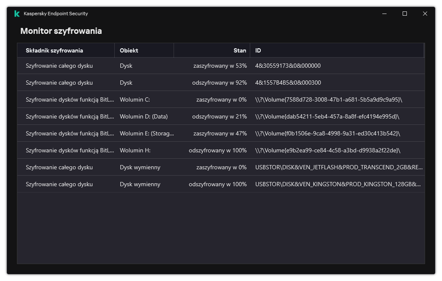Sort by Składnik szyfrowania column header

tap(54, 50)
